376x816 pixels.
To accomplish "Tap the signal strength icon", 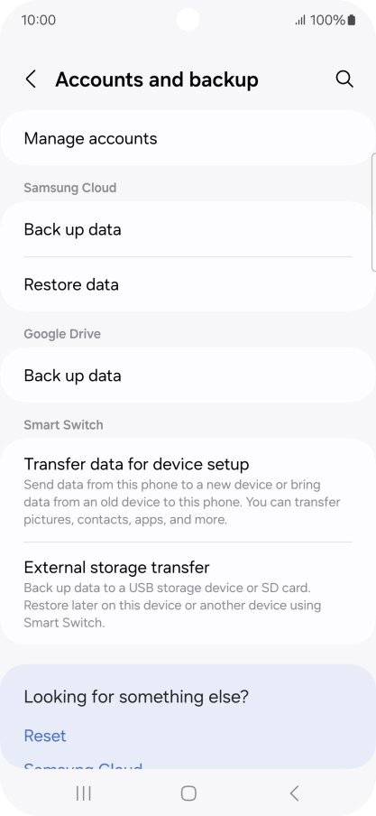I will click(300, 21).
